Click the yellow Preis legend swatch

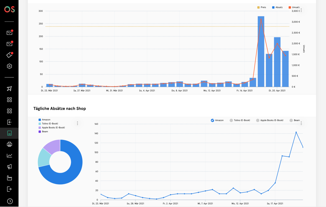coord(258,7)
